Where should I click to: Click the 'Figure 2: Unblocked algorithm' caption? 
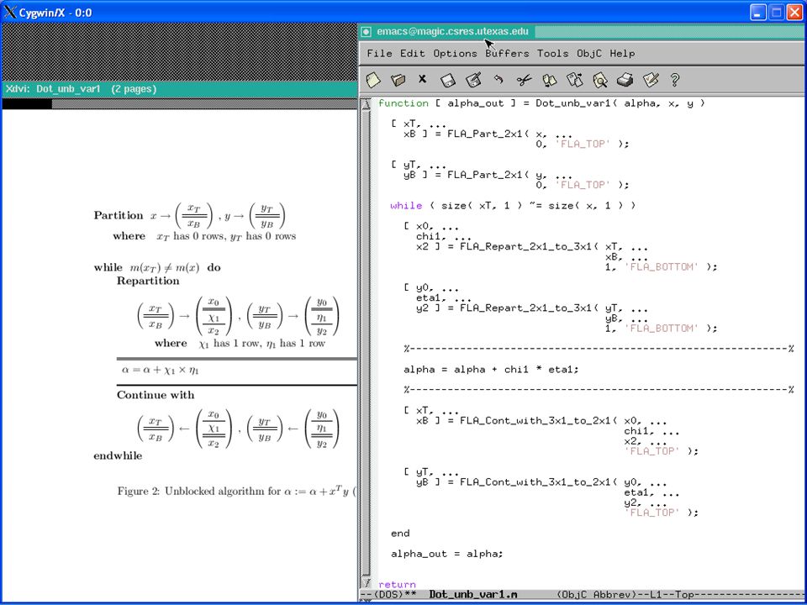tap(237, 491)
